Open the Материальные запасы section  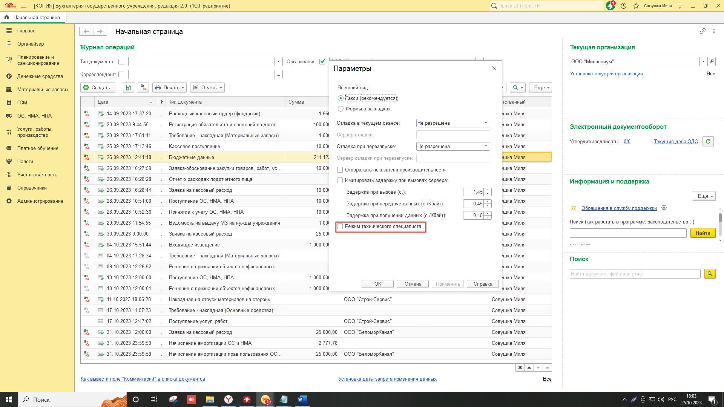pos(43,89)
